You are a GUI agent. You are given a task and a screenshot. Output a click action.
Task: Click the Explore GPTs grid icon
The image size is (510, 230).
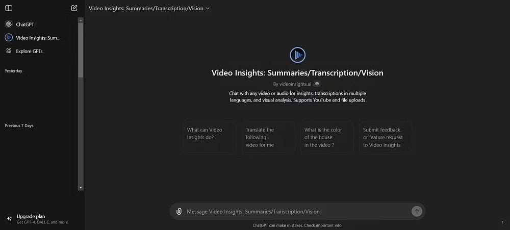coord(9,51)
